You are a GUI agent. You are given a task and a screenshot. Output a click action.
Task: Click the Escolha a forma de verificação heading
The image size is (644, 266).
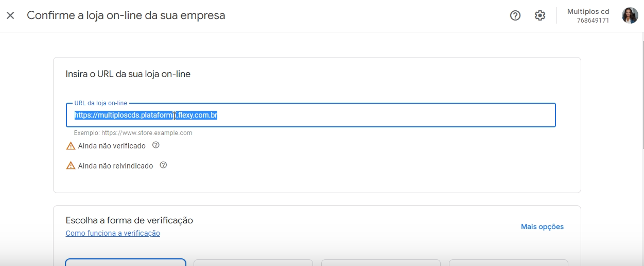pyautogui.click(x=129, y=220)
